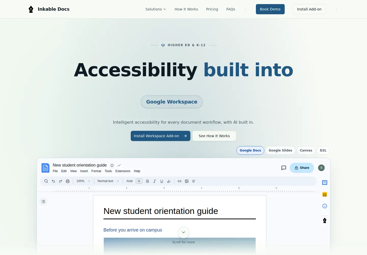Click the S user avatar

click(x=321, y=168)
